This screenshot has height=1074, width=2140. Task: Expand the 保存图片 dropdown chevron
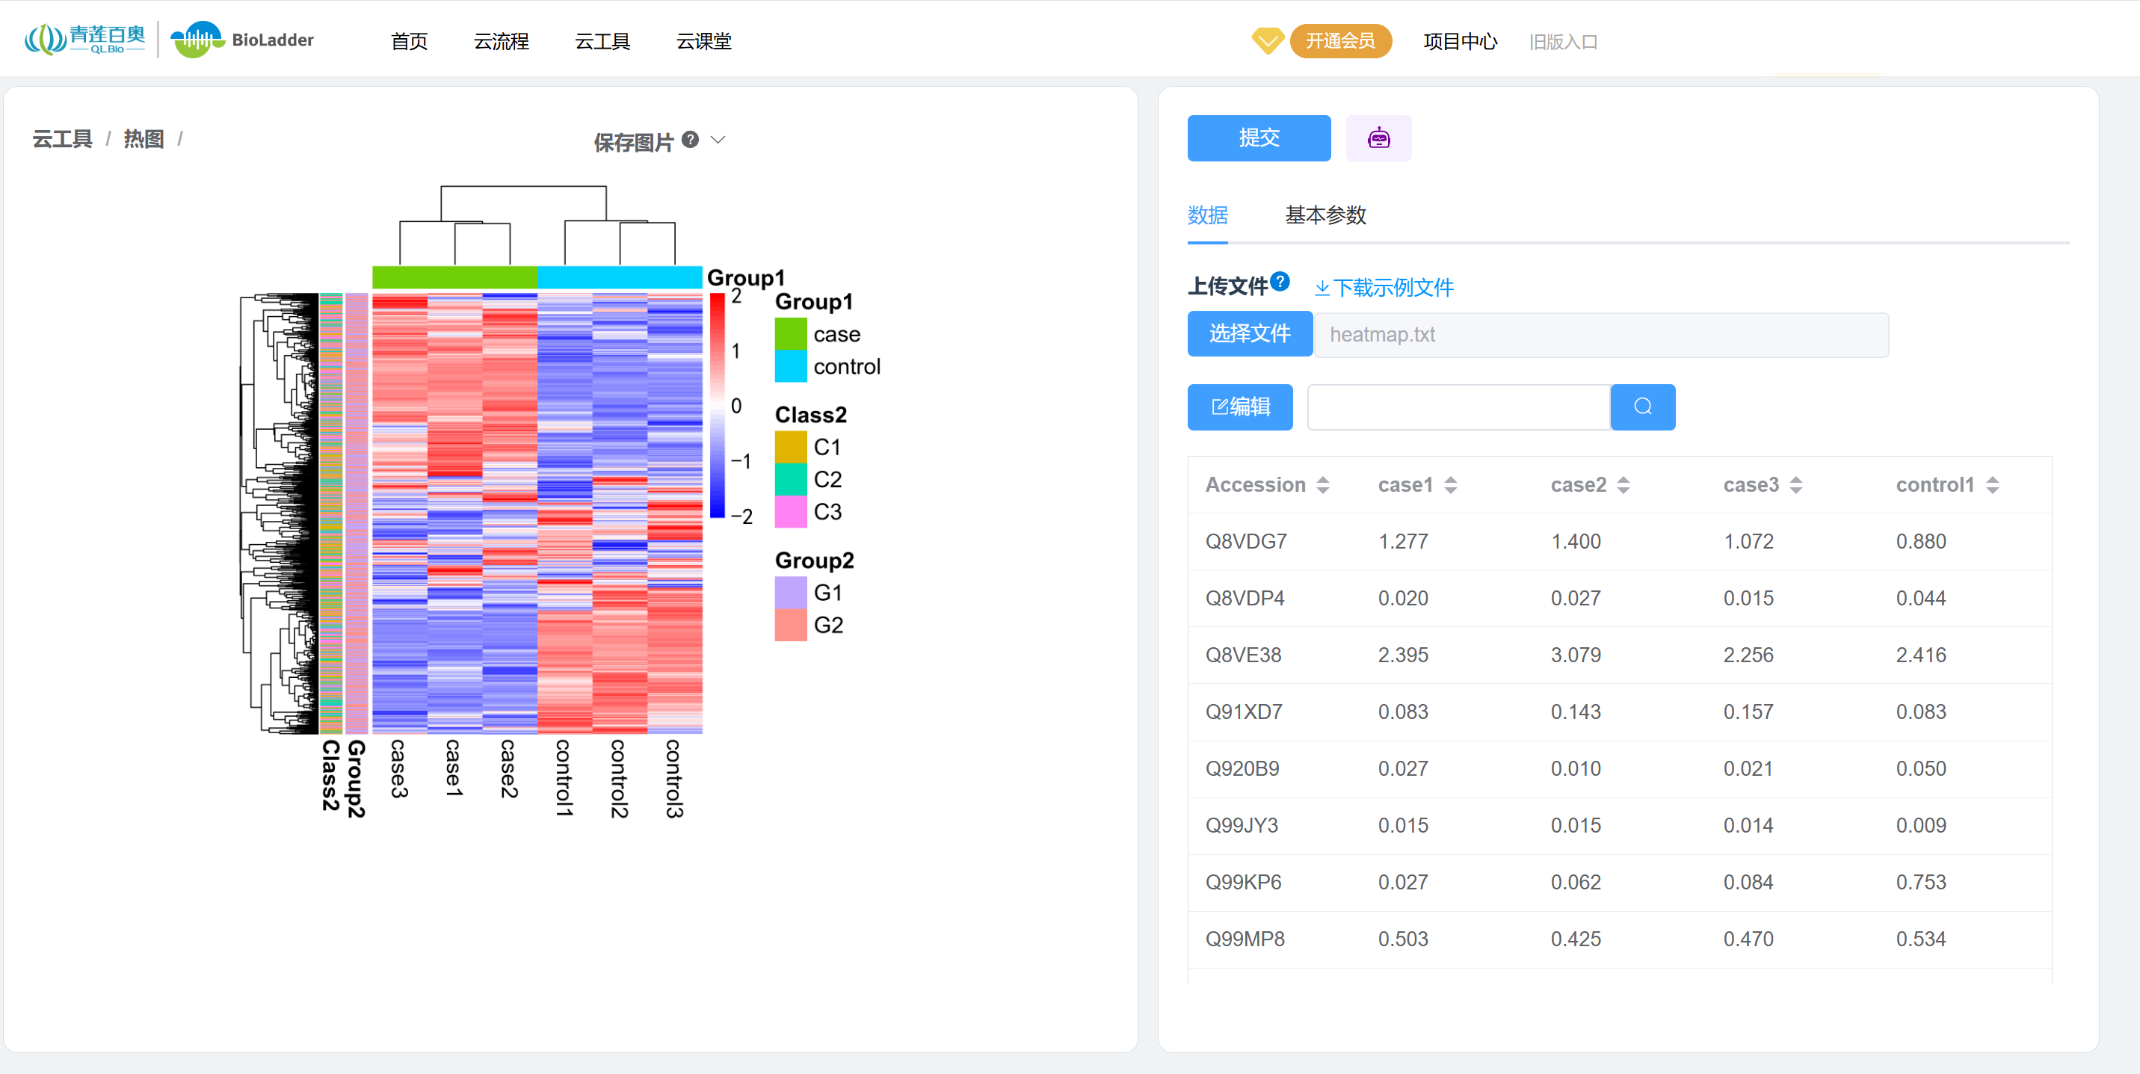coord(718,140)
